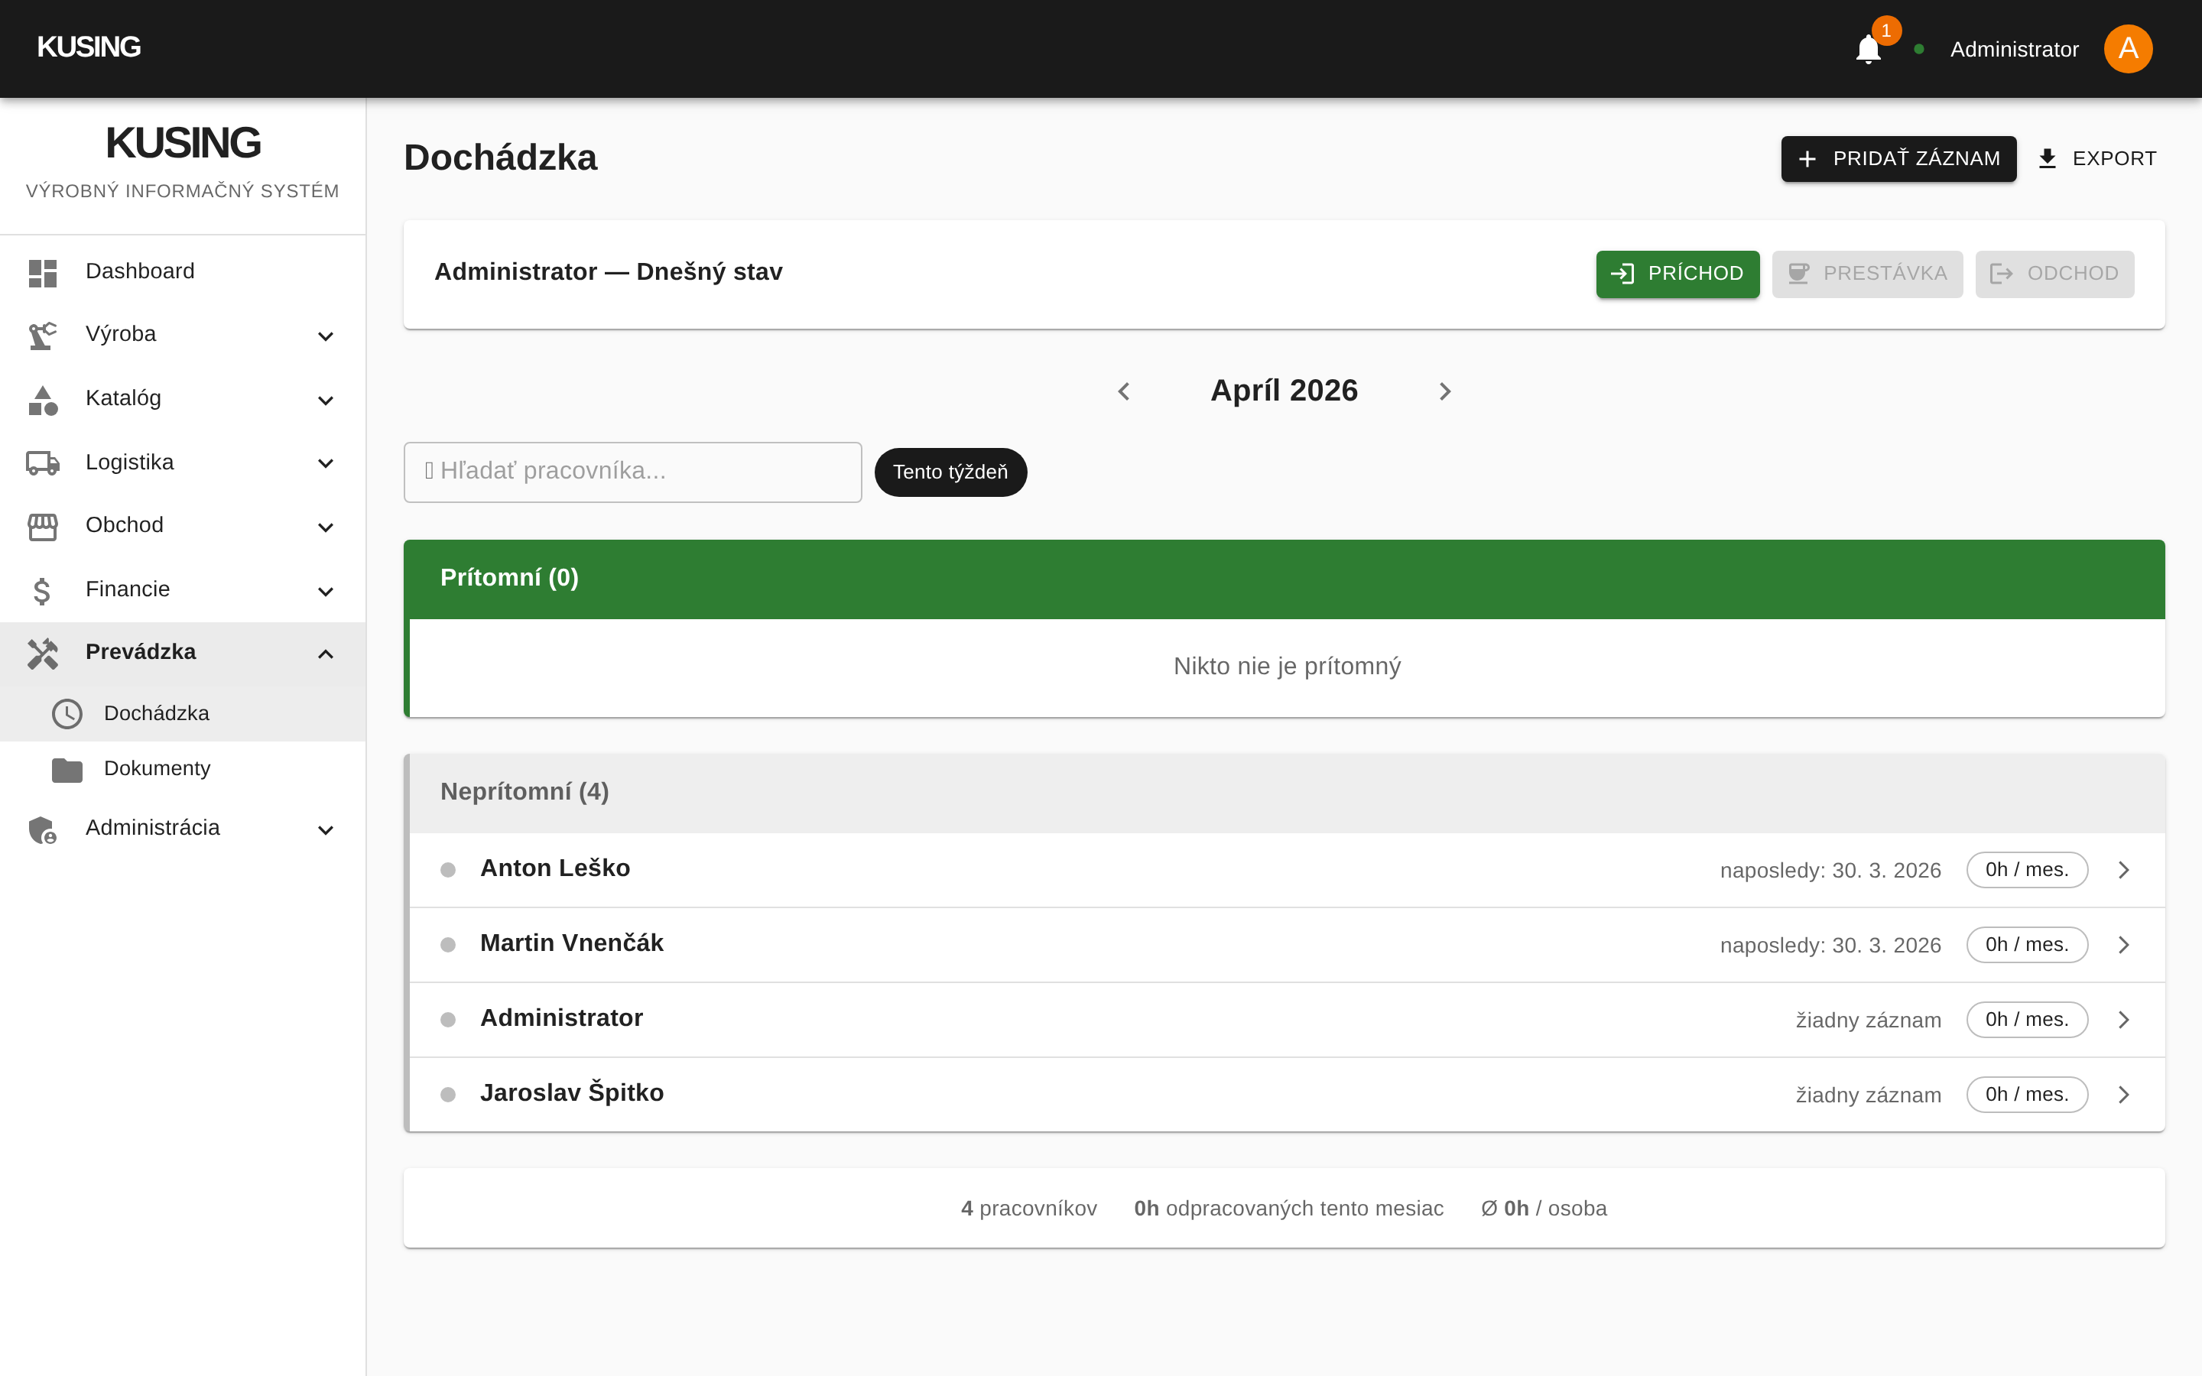Viewport: 2202px width, 1376px height.
Task: Click Martin Vnenčák 0h / mes. chip
Action: coord(2026,945)
